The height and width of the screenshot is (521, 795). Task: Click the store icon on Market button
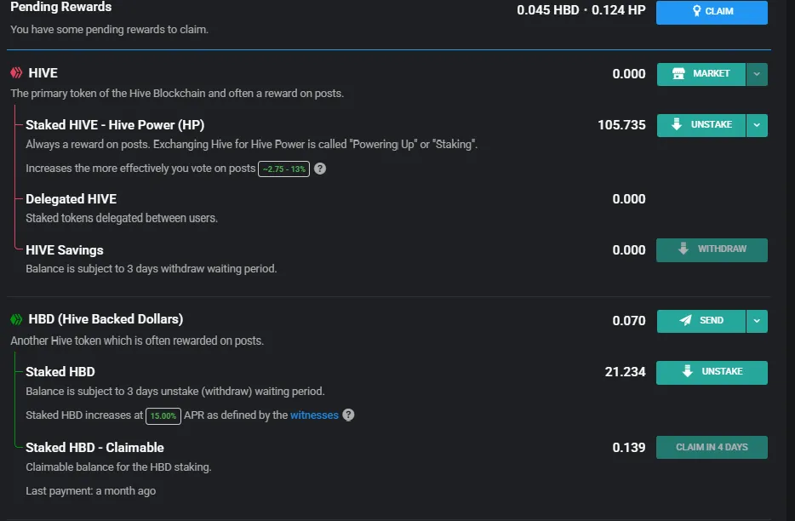(678, 74)
